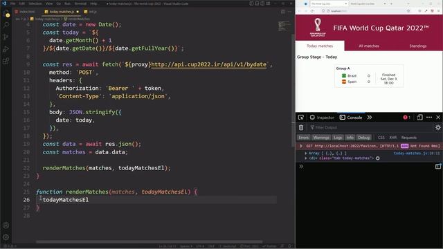Toggle Responsive Design Mode icon in devtools
Screen dimensions: 443x249
tap(420, 118)
